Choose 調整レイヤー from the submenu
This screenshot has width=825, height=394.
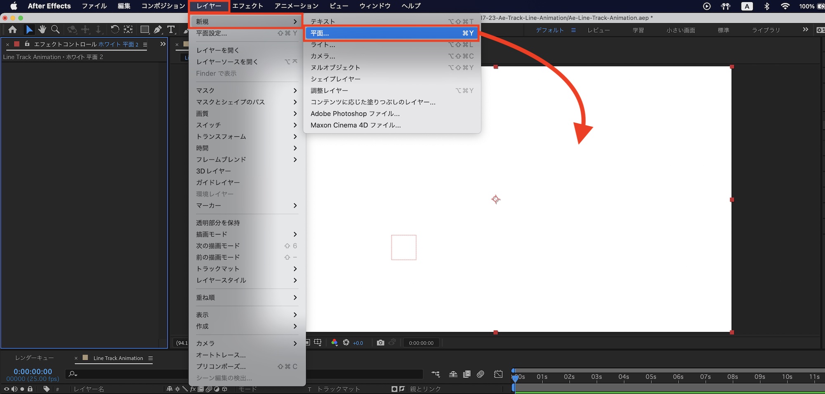(x=392, y=91)
